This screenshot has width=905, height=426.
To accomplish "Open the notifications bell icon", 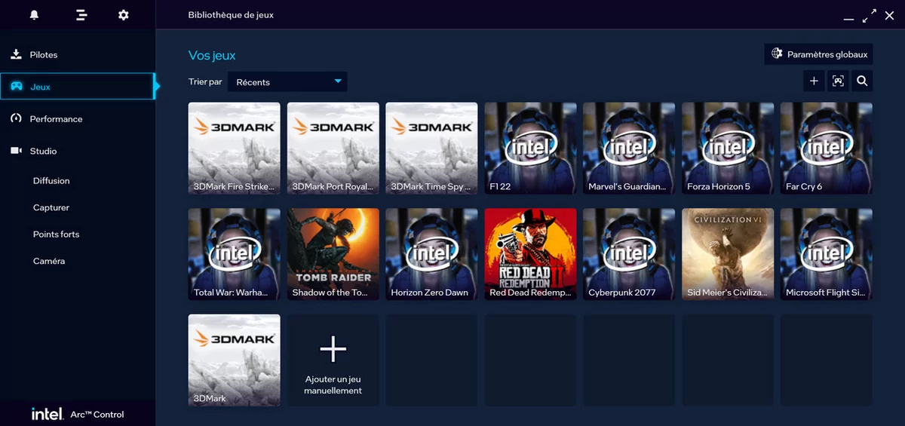I will (x=34, y=15).
